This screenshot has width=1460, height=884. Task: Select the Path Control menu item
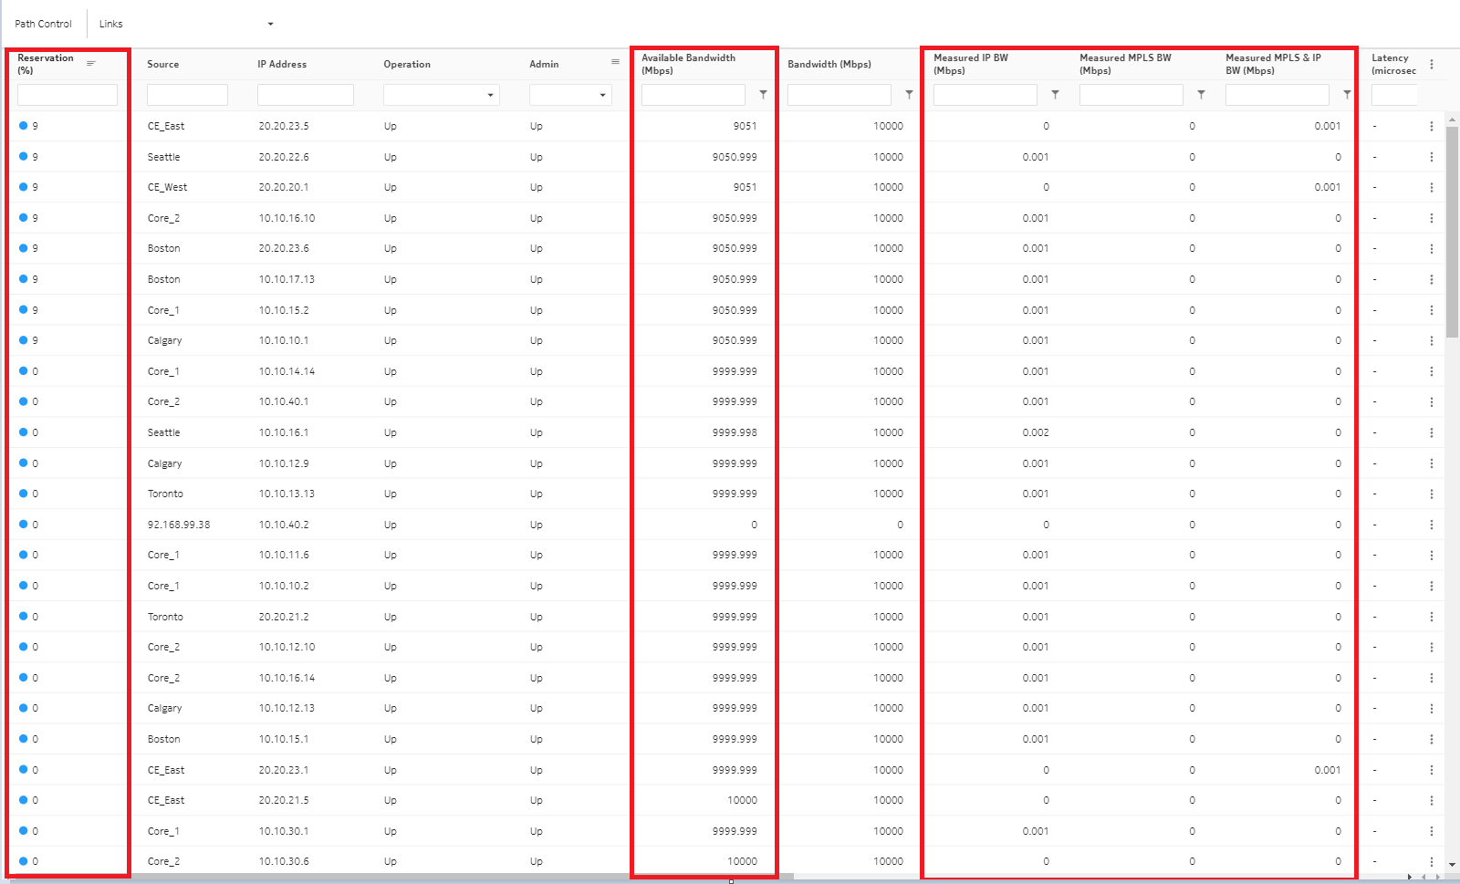43,24
